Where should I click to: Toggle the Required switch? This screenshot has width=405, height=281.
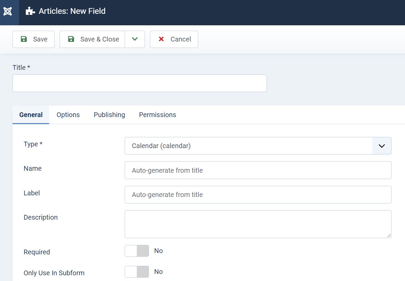tap(137, 251)
